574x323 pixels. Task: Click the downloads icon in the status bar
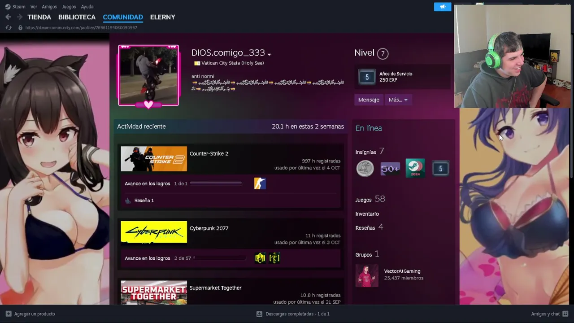(x=259, y=314)
